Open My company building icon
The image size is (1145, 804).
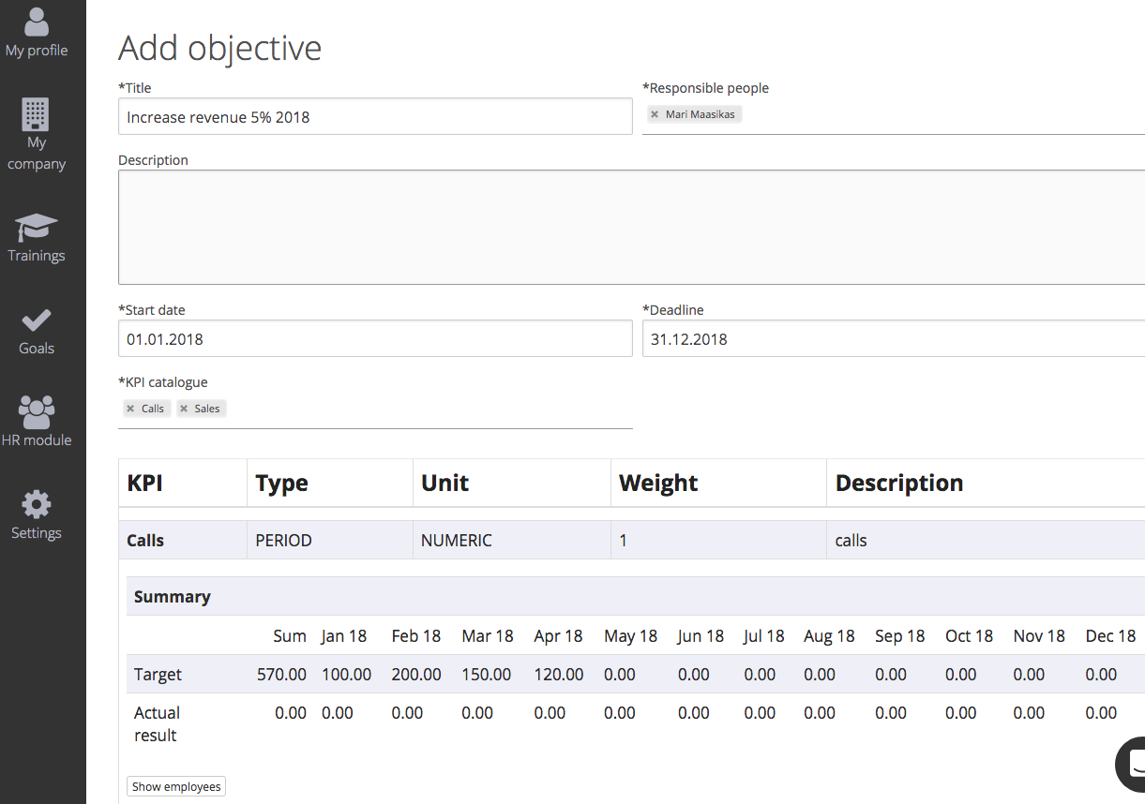36,114
